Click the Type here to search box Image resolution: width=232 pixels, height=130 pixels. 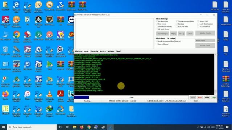[x=32, y=127]
